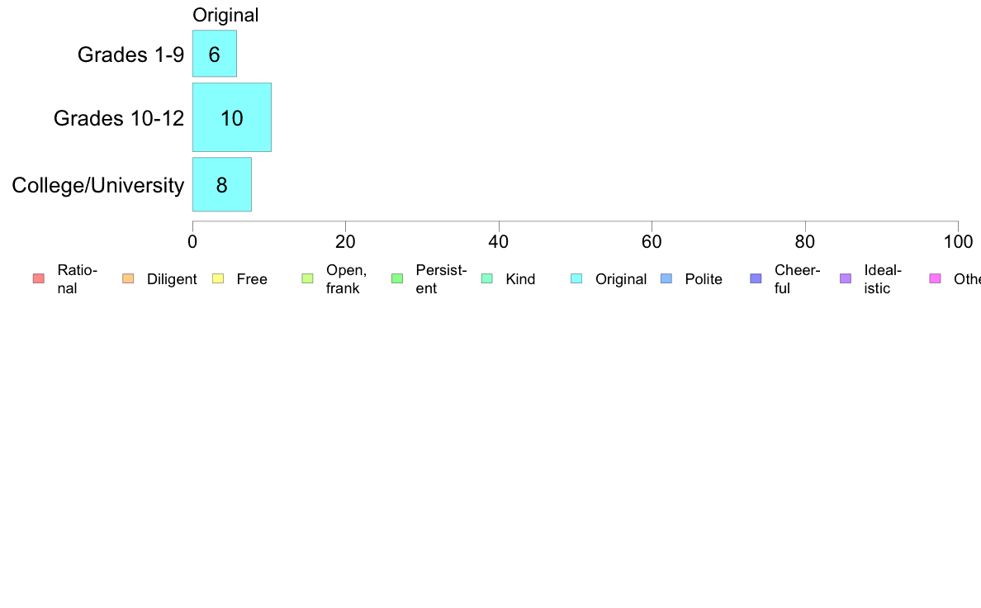Click the 40 tick on the x-axis
This screenshot has height=608, width=981.
tap(499, 242)
